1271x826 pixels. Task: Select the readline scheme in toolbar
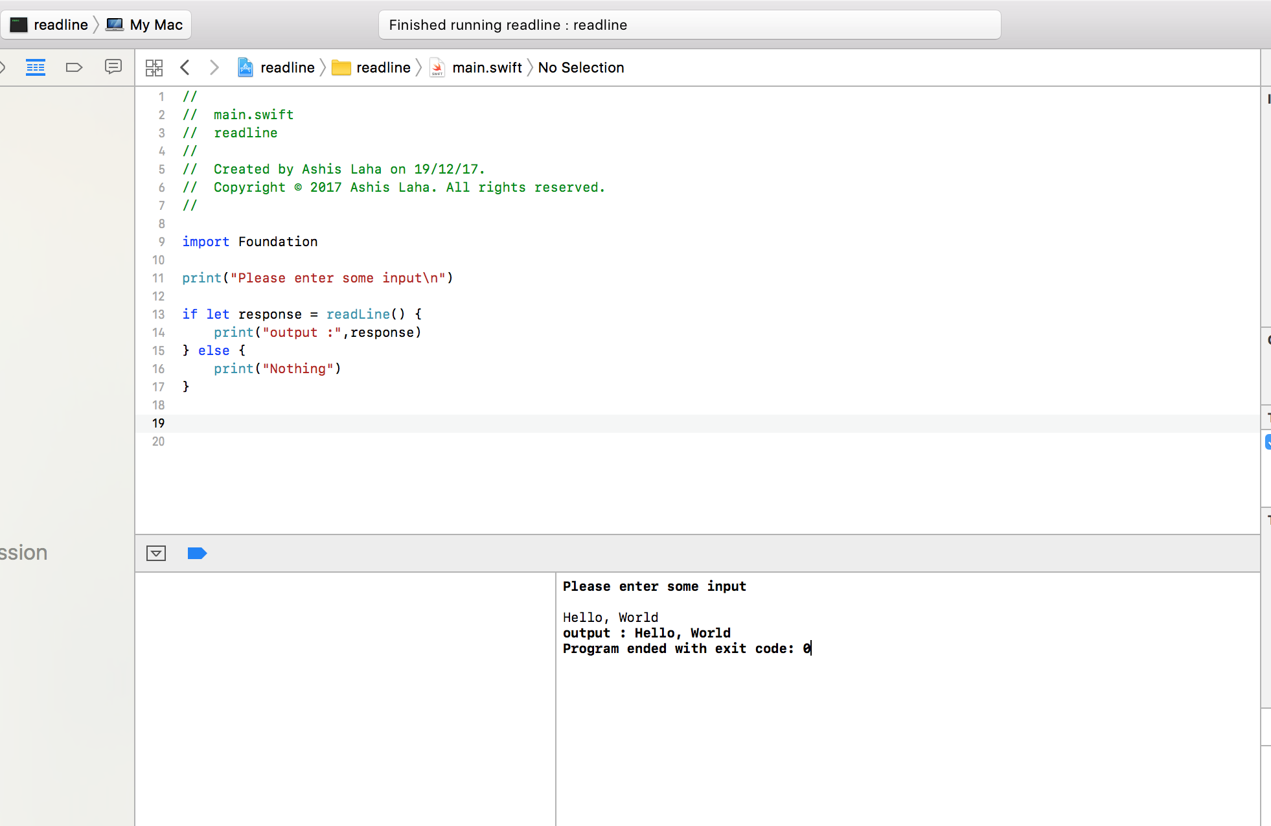[49, 25]
